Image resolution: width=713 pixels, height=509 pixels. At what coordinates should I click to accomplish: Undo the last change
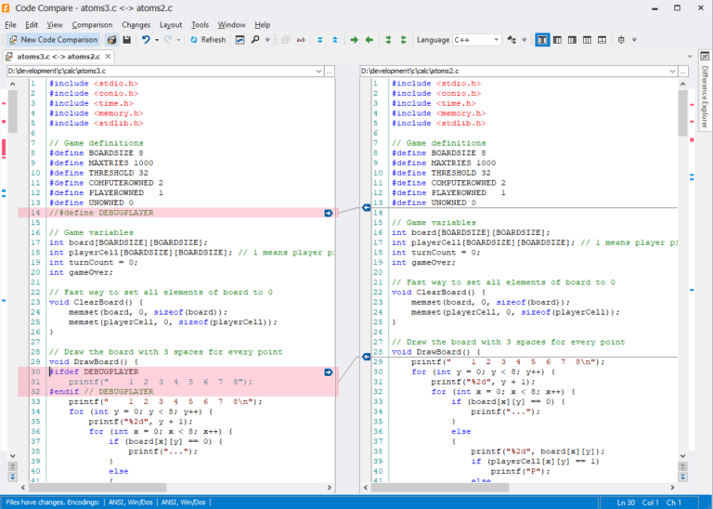(x=146, y=40)
